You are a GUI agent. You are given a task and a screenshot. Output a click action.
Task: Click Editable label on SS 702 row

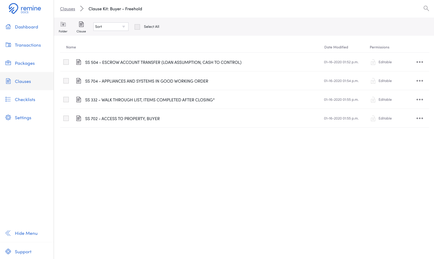coord(385,118)
